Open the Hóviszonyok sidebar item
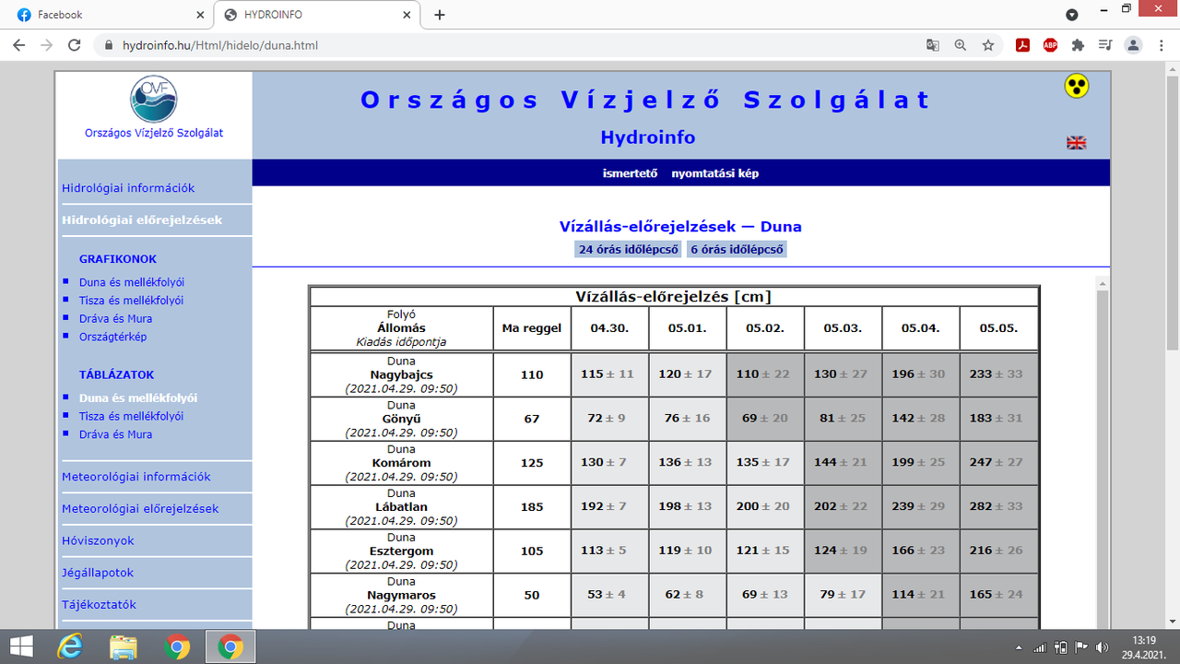Image resolution: width=1180 pixels, height=664 pixels. [98, 541]
